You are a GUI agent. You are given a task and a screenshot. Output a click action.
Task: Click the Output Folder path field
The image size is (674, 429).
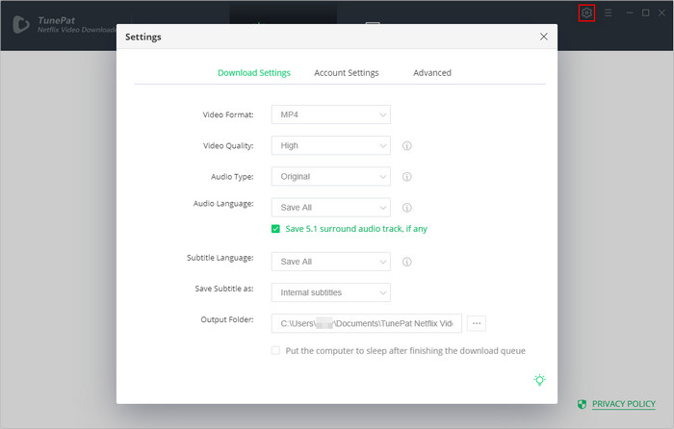click(x=367, y=323)
